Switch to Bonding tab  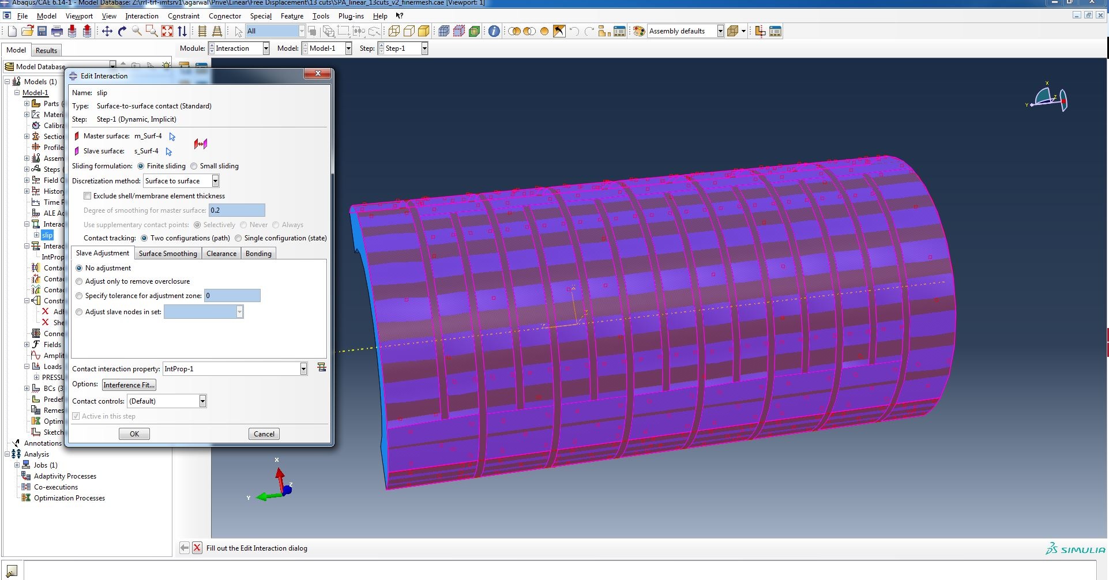[258, 254]
